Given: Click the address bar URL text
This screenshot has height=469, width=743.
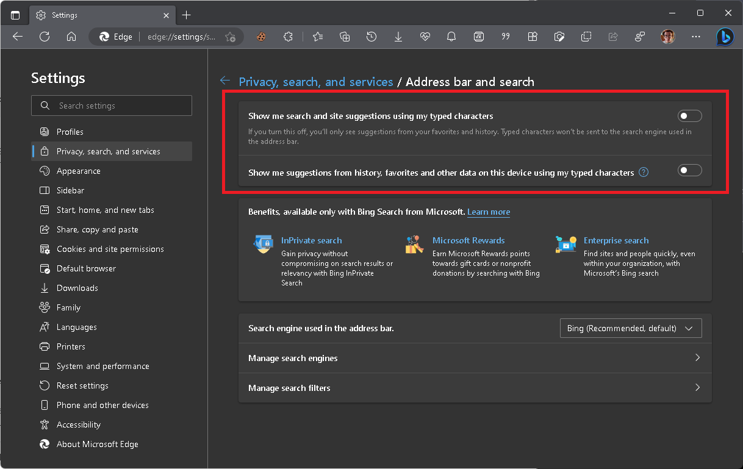Looking at the screenshot, I should 182,37.
